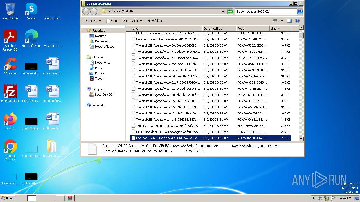Click the Search bazaar.2020.02 field

point(266,12)
